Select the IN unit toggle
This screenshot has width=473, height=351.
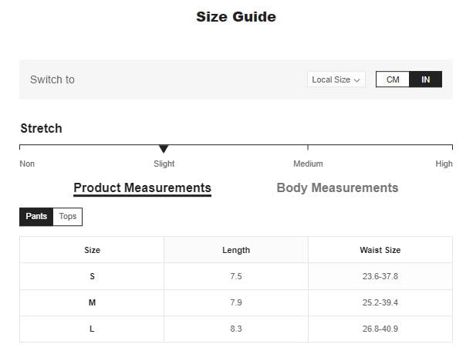click(x=426, y=79)
